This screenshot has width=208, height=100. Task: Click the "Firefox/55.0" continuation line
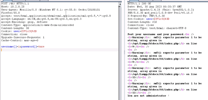10,13
